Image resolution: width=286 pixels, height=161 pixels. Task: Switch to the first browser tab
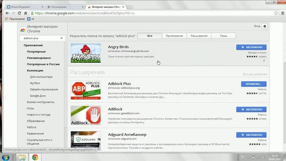tap(25, 7)
